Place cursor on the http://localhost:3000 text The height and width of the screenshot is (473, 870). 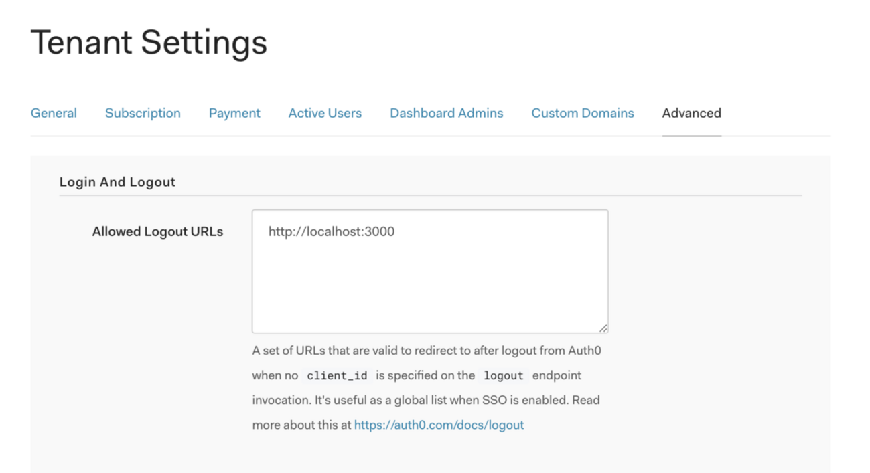(331, 232)
